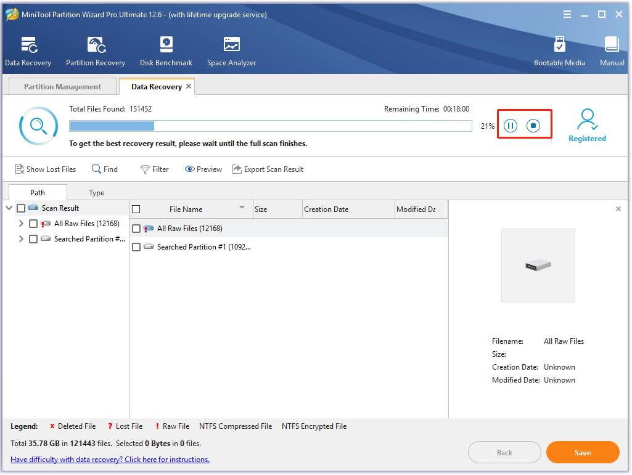Click the Total Files Found 151452 text
The height and width of the screenshot is (475, 632).
coord(110,109)
